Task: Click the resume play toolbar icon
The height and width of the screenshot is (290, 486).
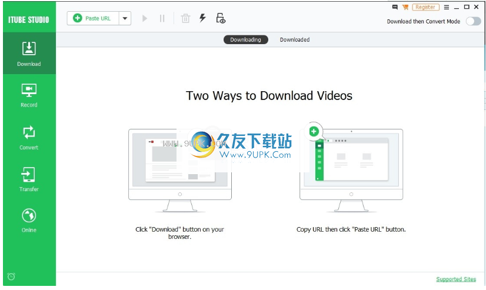Action: 144,18
